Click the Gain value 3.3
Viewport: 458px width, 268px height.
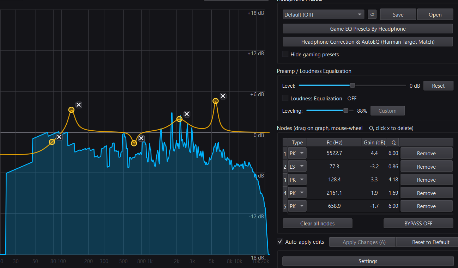pyautogui.click(x=374, y=180)
